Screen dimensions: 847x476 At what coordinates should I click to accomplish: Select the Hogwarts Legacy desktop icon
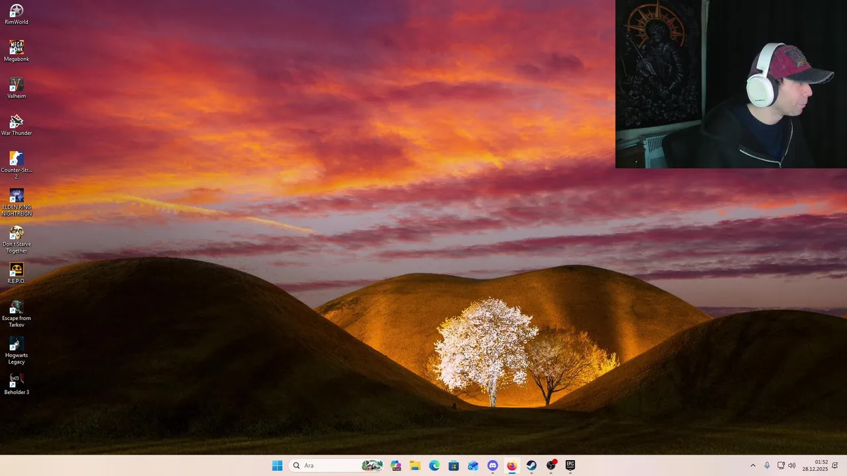coord(17,350)
